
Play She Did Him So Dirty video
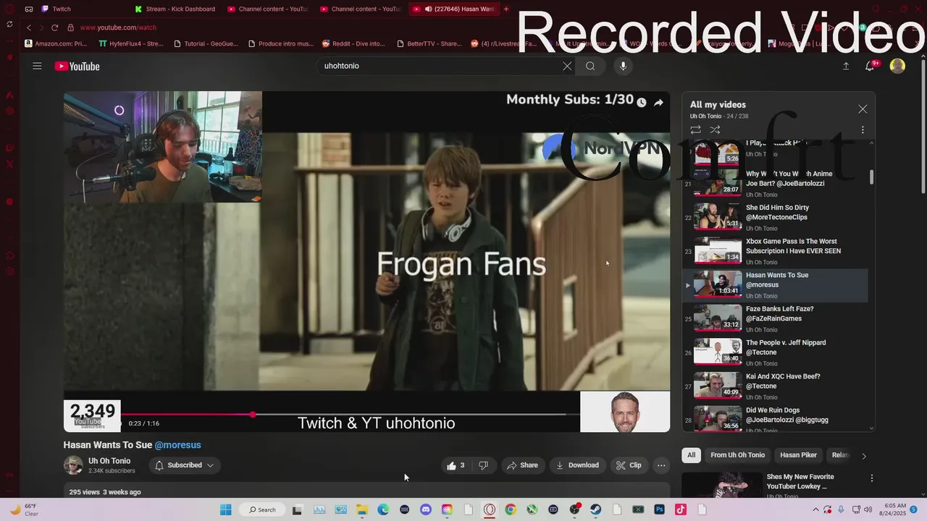pos(776,218)
